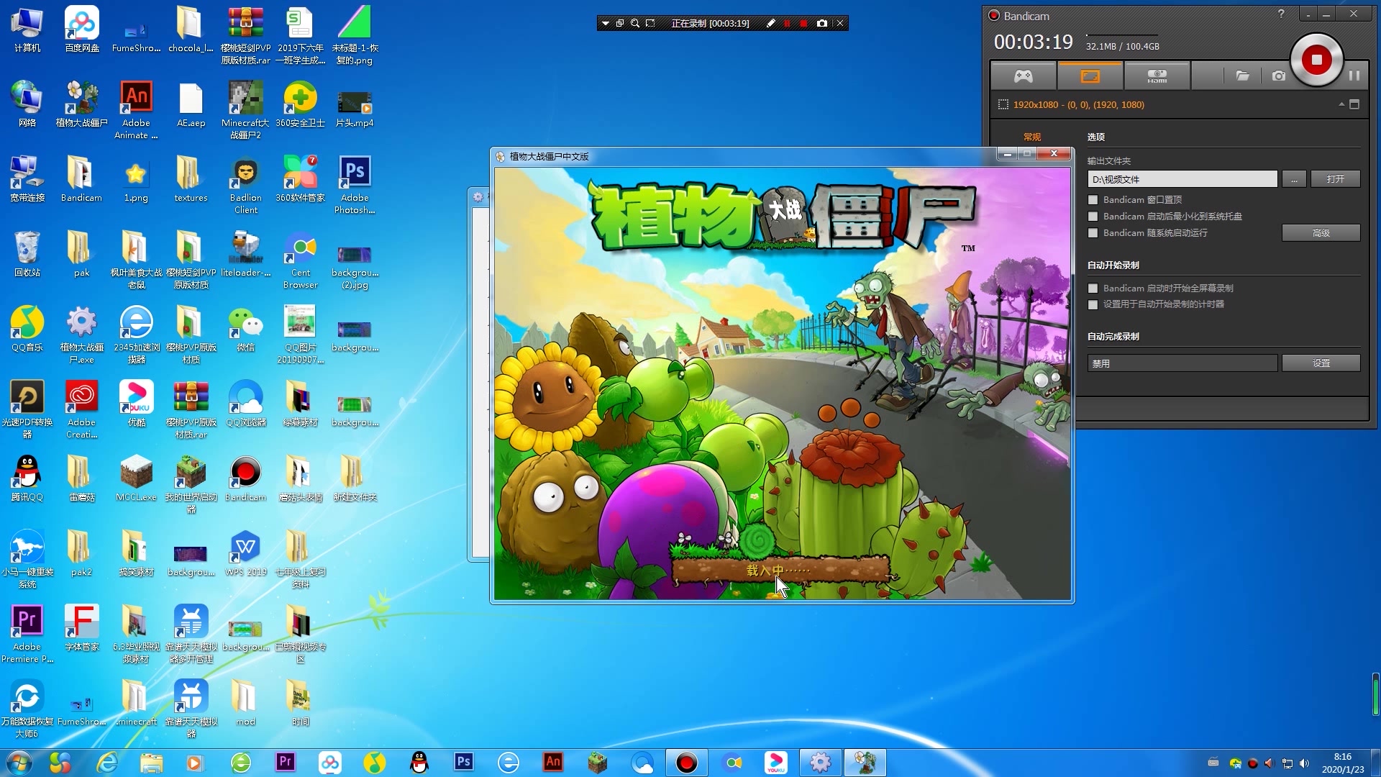1381x777 pixels.
Task: Click Bandicam pause recording button
Action: pos(1354,76)
